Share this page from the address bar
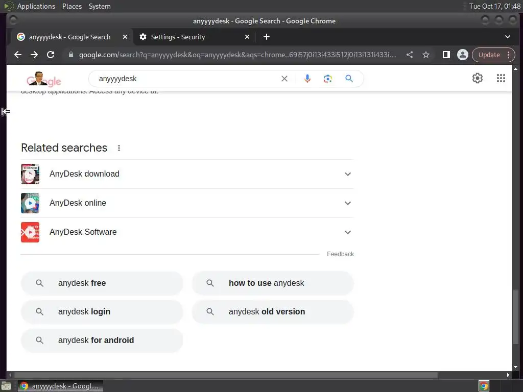The height and width of the screenshot is (392, 523). click(x=410, y=55)
